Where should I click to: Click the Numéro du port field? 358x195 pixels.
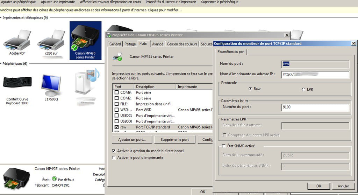tap(315, 107)
